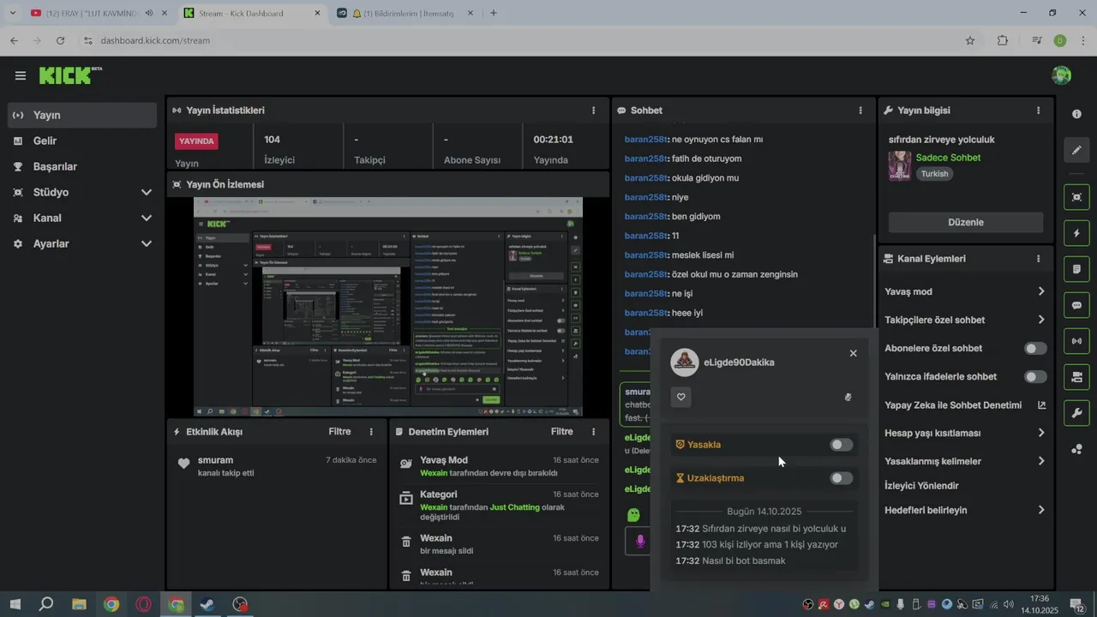
Task: Open the hamburger menu beside Kick logo
Action: [x=20, y=75]
